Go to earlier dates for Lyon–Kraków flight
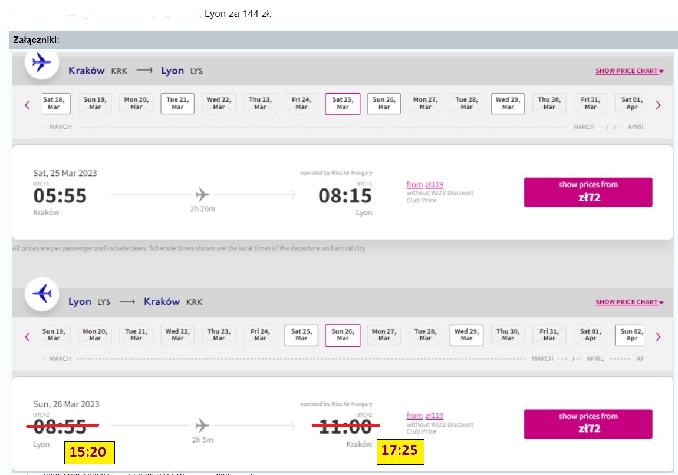This screenshot has width=678, height=475. (27, 337)
